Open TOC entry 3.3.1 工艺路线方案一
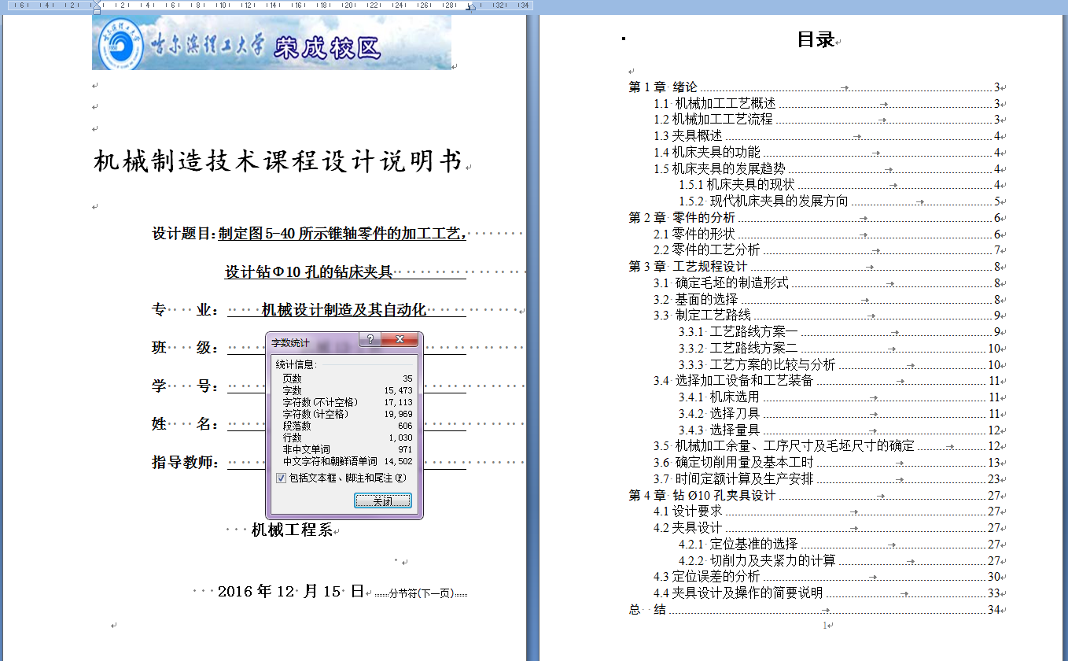Screen dimensions: 1068x661 coord(839,332)
